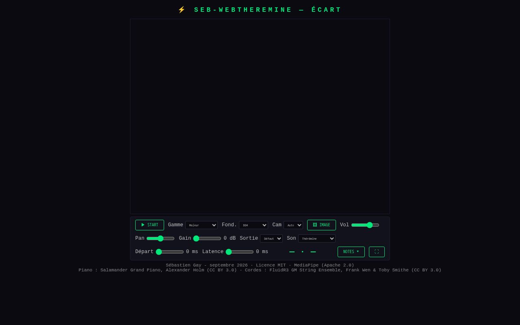The image size is (520, 325).
Task: Click the "Sortie" label
Action: point(249,238)
